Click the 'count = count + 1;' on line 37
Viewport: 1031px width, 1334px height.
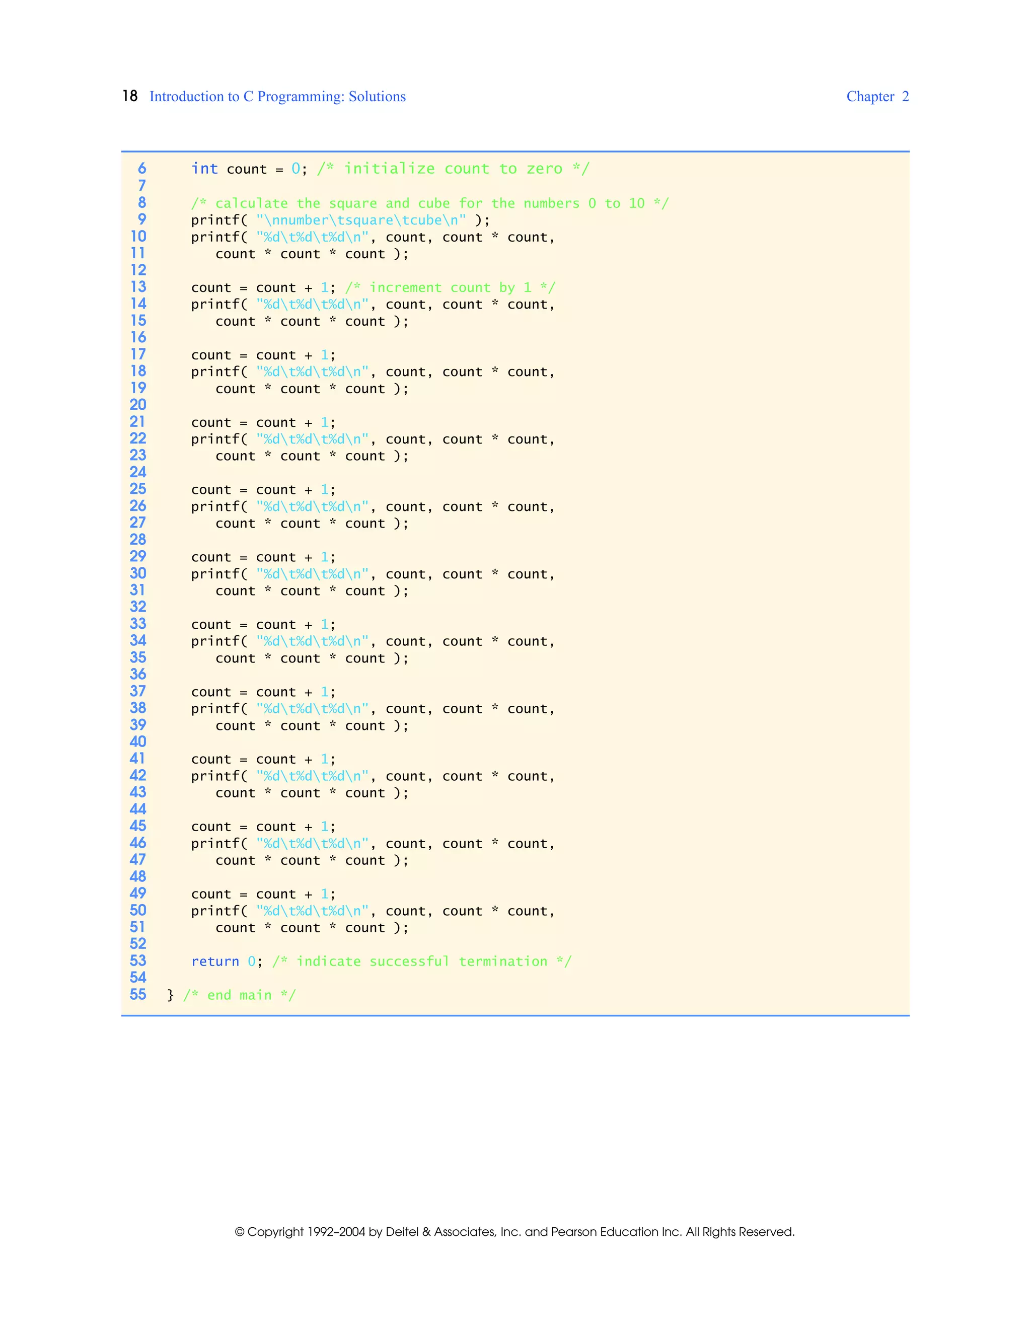click(263, 692)
